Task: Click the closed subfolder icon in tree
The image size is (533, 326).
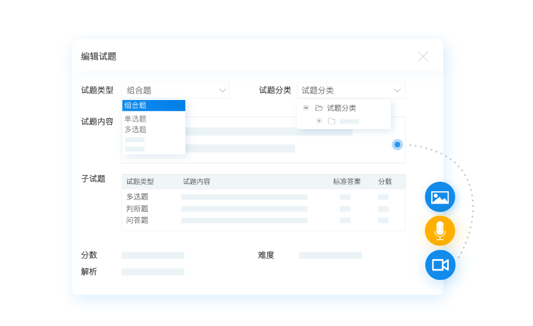Action: [332, 121]
